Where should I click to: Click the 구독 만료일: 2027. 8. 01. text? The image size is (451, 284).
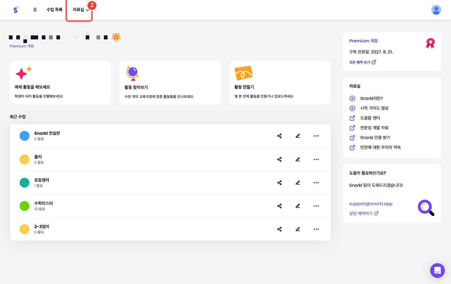(x=371, y=52)
